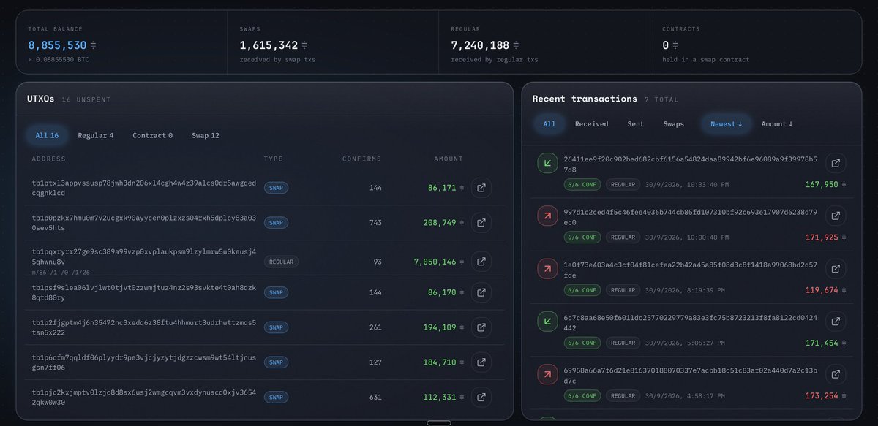Sort transactions by Newest
Viewport: 878px width, 426px height.
(x=727, y=124)
